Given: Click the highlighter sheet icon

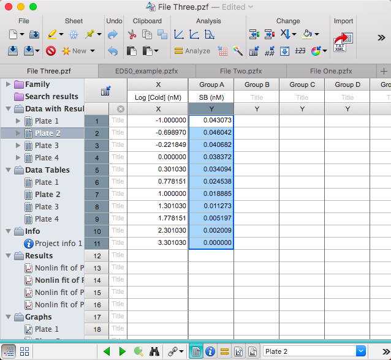Looking at the screenshot, I should (52, 35).
